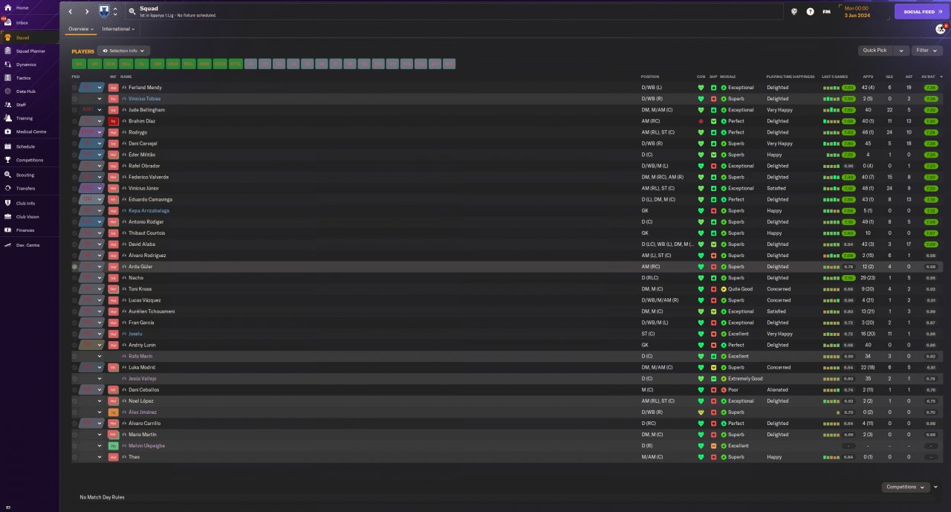This screenshot has width=951, height=512.
Task: Open the help question mark icon
Action: click(810, 12)
